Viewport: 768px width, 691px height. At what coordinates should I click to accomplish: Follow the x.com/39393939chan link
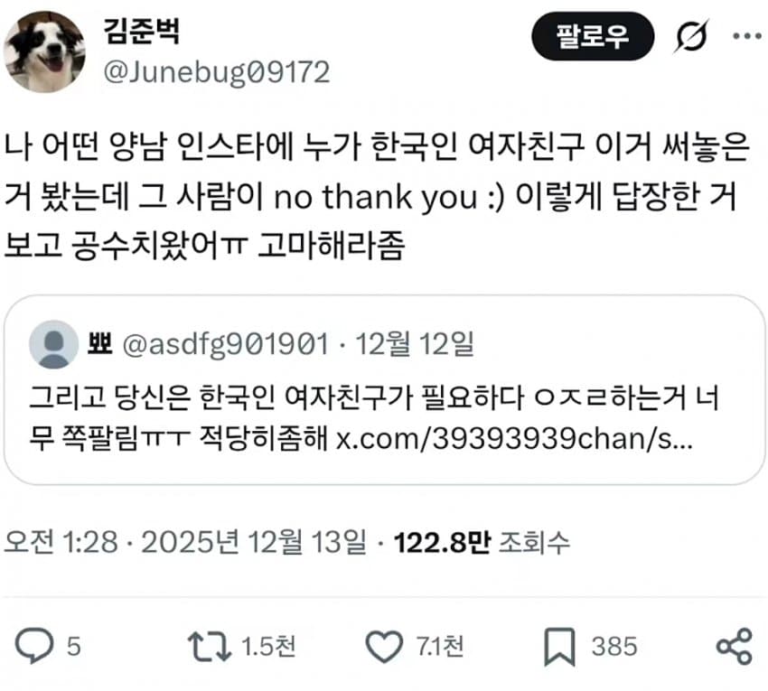pyautogui.click(x=514, y=439)
